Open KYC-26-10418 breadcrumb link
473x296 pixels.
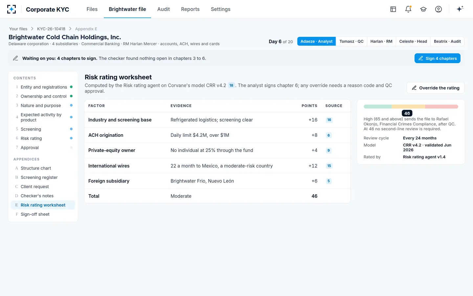click(x=51, y=29)
